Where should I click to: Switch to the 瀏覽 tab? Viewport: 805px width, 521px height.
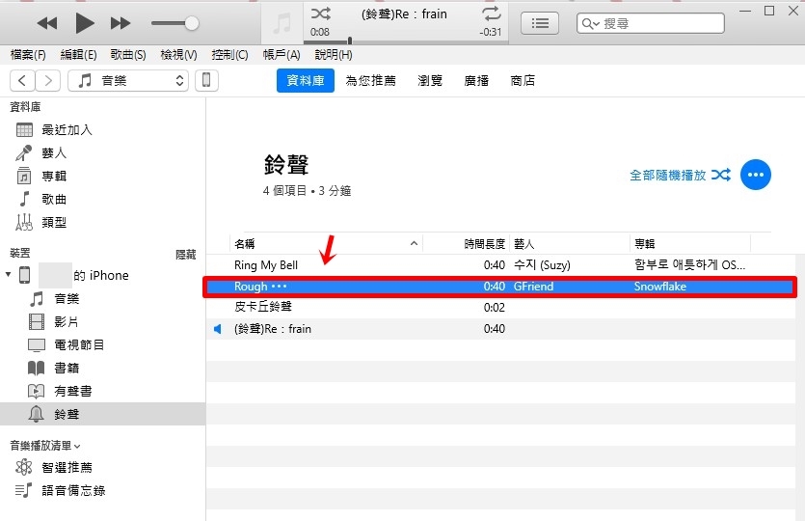click(x=430, y=81)
